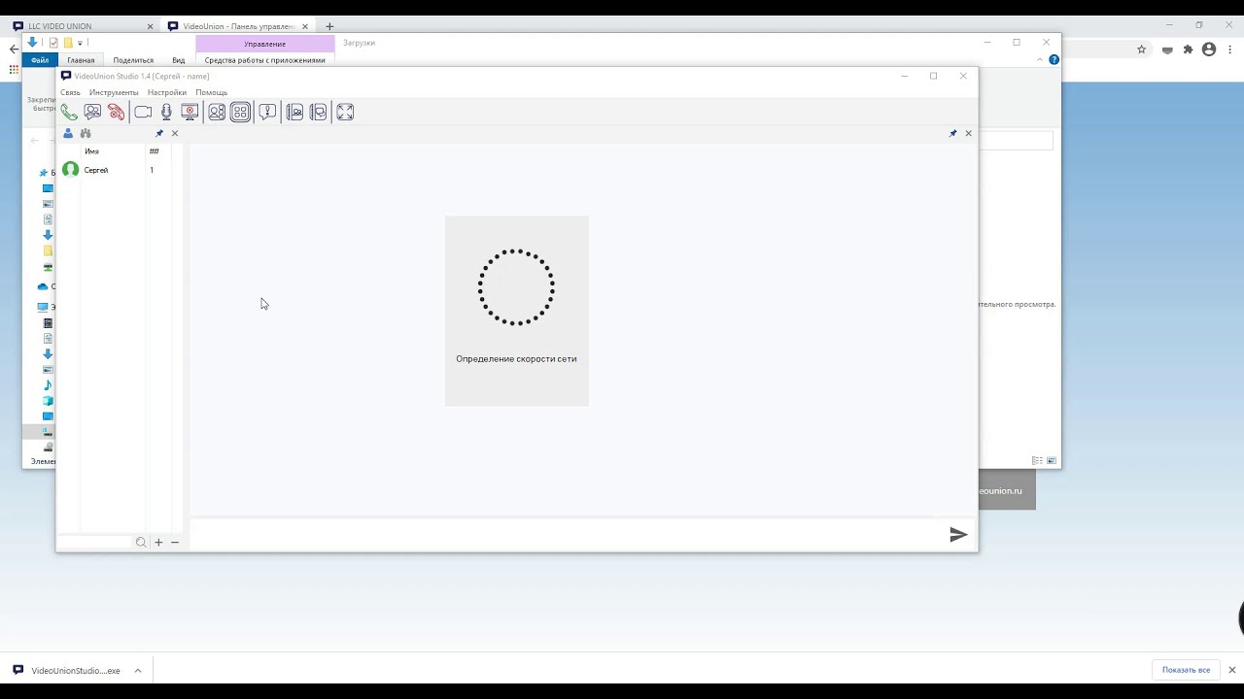Toggle the microphone in the toolbar
The image size is (1244, 699).
[166, 113]
